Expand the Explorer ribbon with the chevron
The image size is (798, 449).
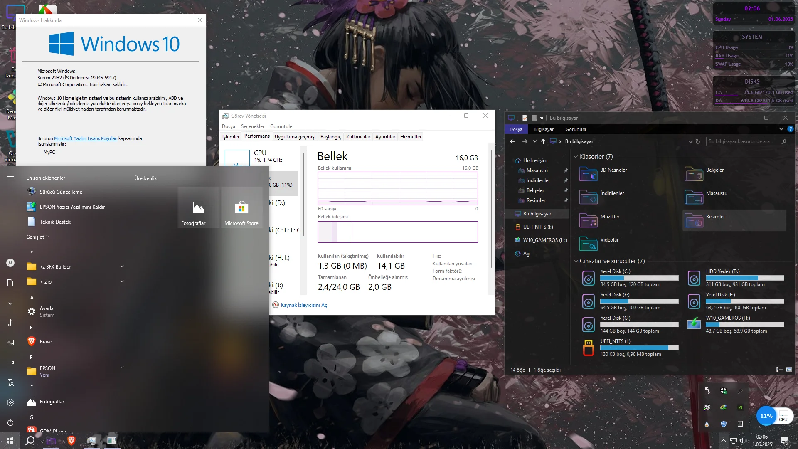tap(781, 129)
